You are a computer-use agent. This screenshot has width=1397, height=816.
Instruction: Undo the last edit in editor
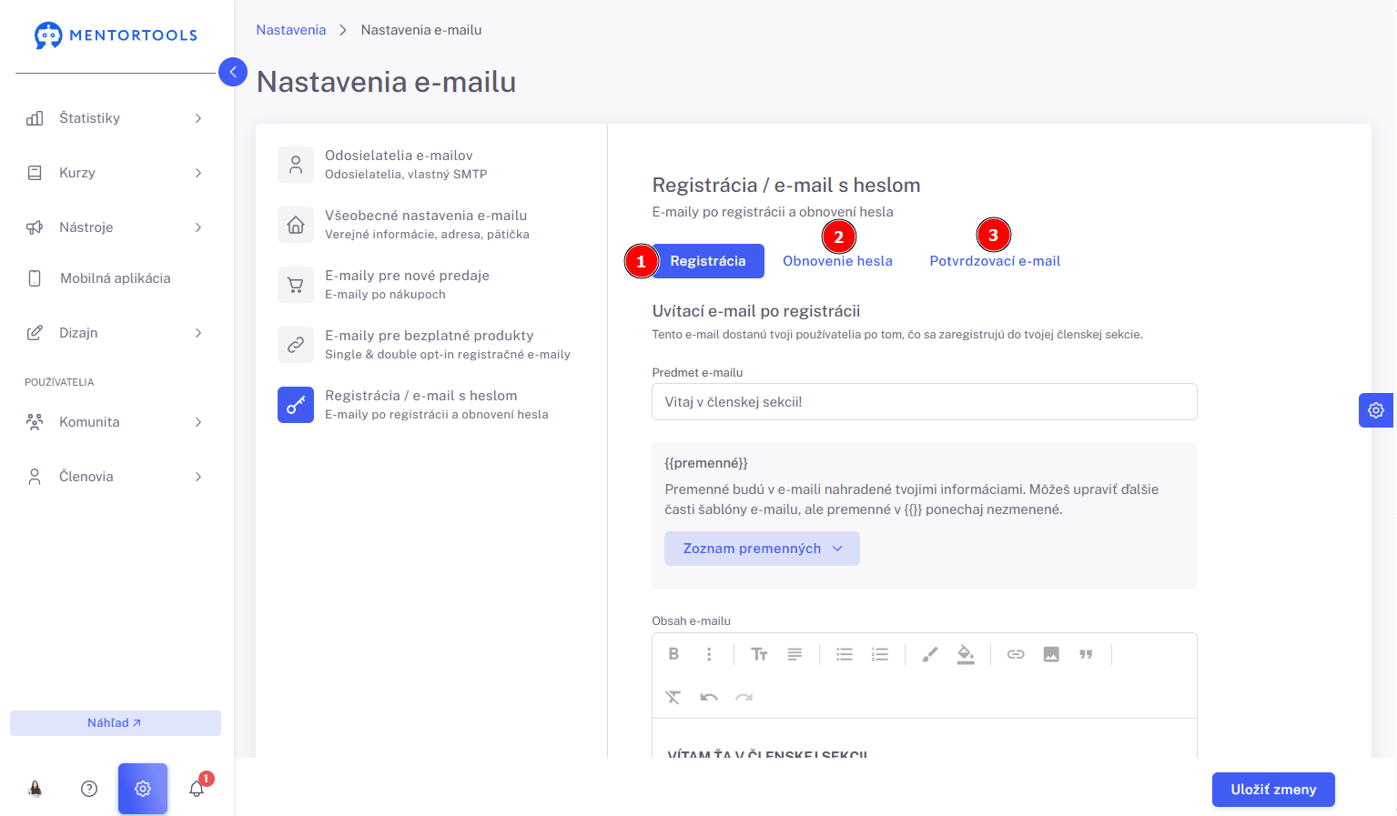coord(709,698)
